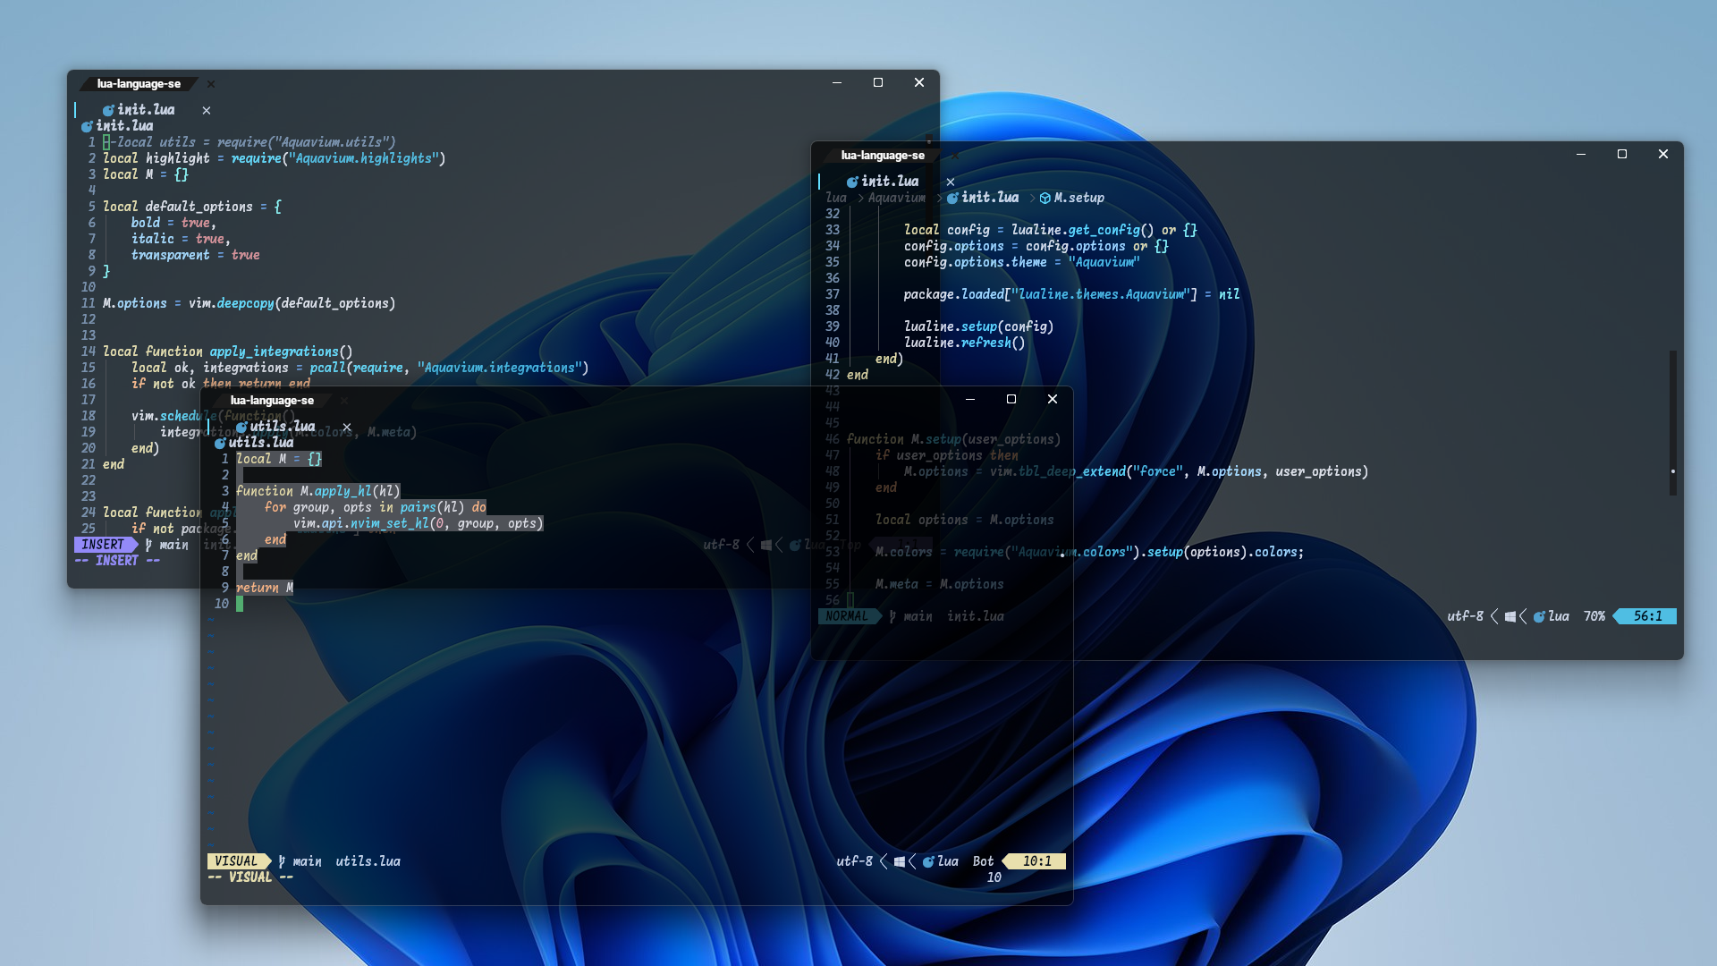
Task: Close the terminal tab of the INSERT-mode window
Action: (x=211, y=84)
